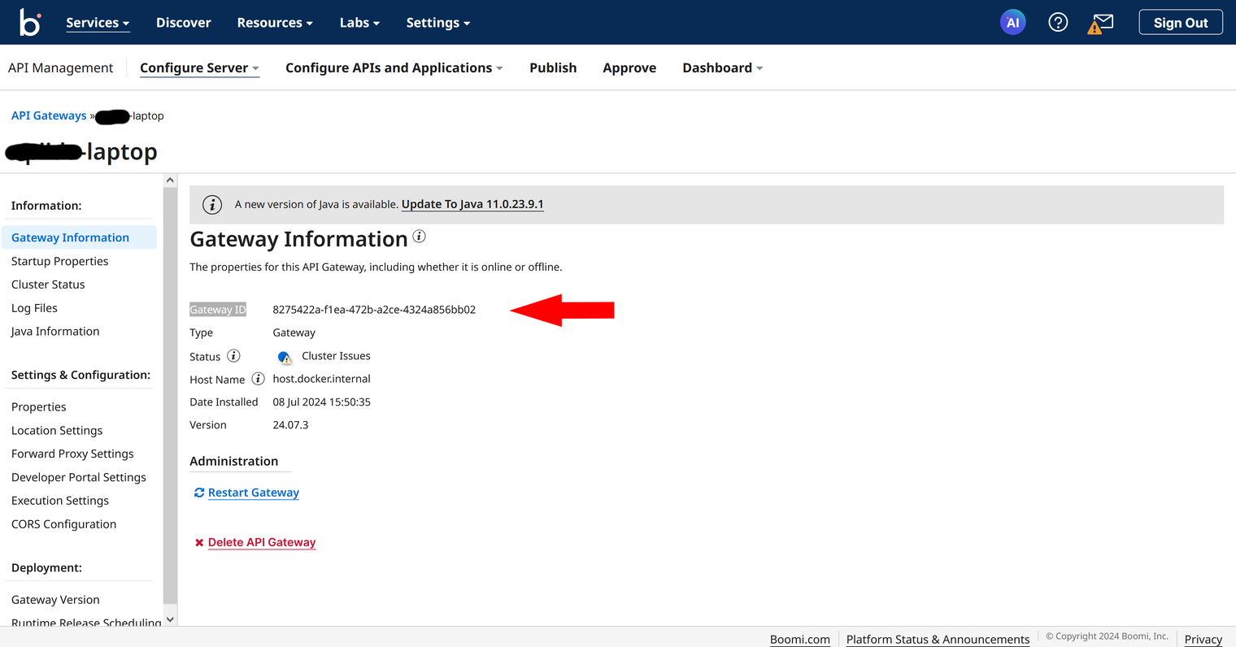The width and height of the screenshot is (1236, 647).
Task: Click the info icon next to Status
Action: coord(233,355)
